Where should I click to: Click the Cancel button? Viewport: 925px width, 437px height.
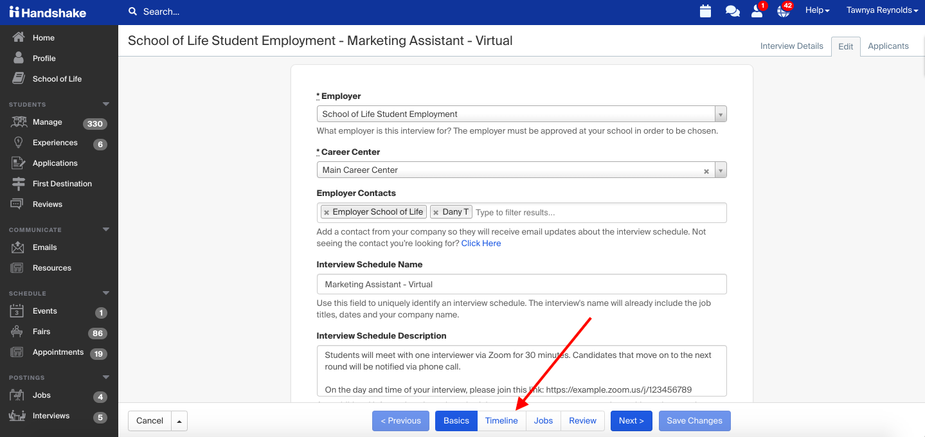(x=150, y=421)
